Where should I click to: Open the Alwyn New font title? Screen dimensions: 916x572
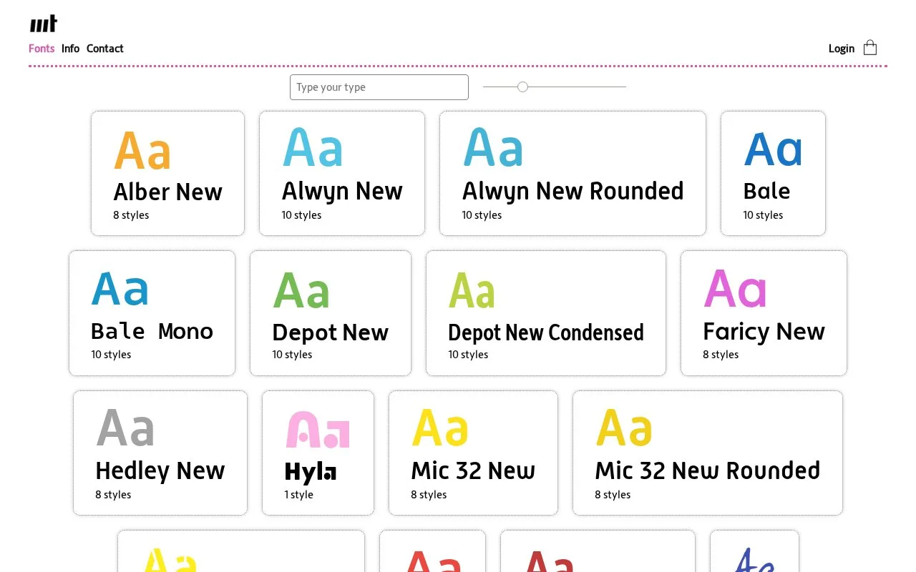click(342, 191)
